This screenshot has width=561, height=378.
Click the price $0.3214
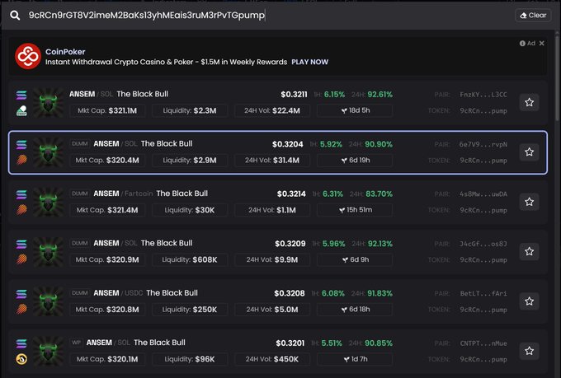coord(291,194)
